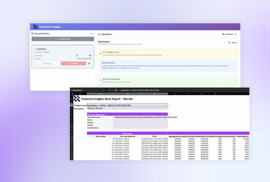Screen dimensions: 270x182
Task: Click the 'AggregateLimit' column heading
Action: coord(175,136)
